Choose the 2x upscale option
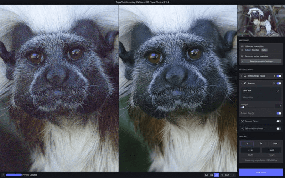The image size is (285, 178). pos(261,143)
